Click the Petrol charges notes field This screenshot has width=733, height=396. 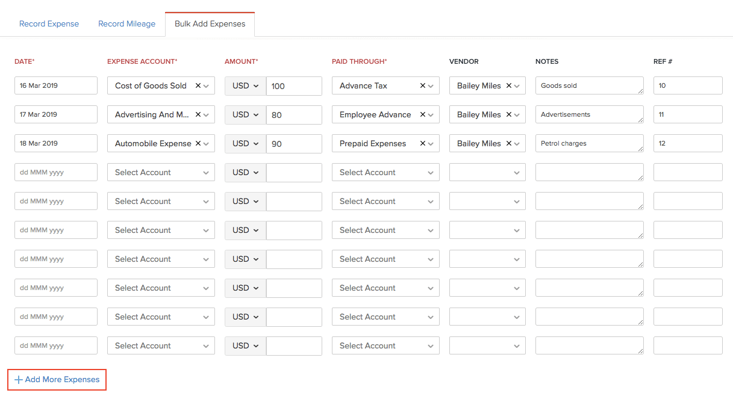(x=589, y=143)
